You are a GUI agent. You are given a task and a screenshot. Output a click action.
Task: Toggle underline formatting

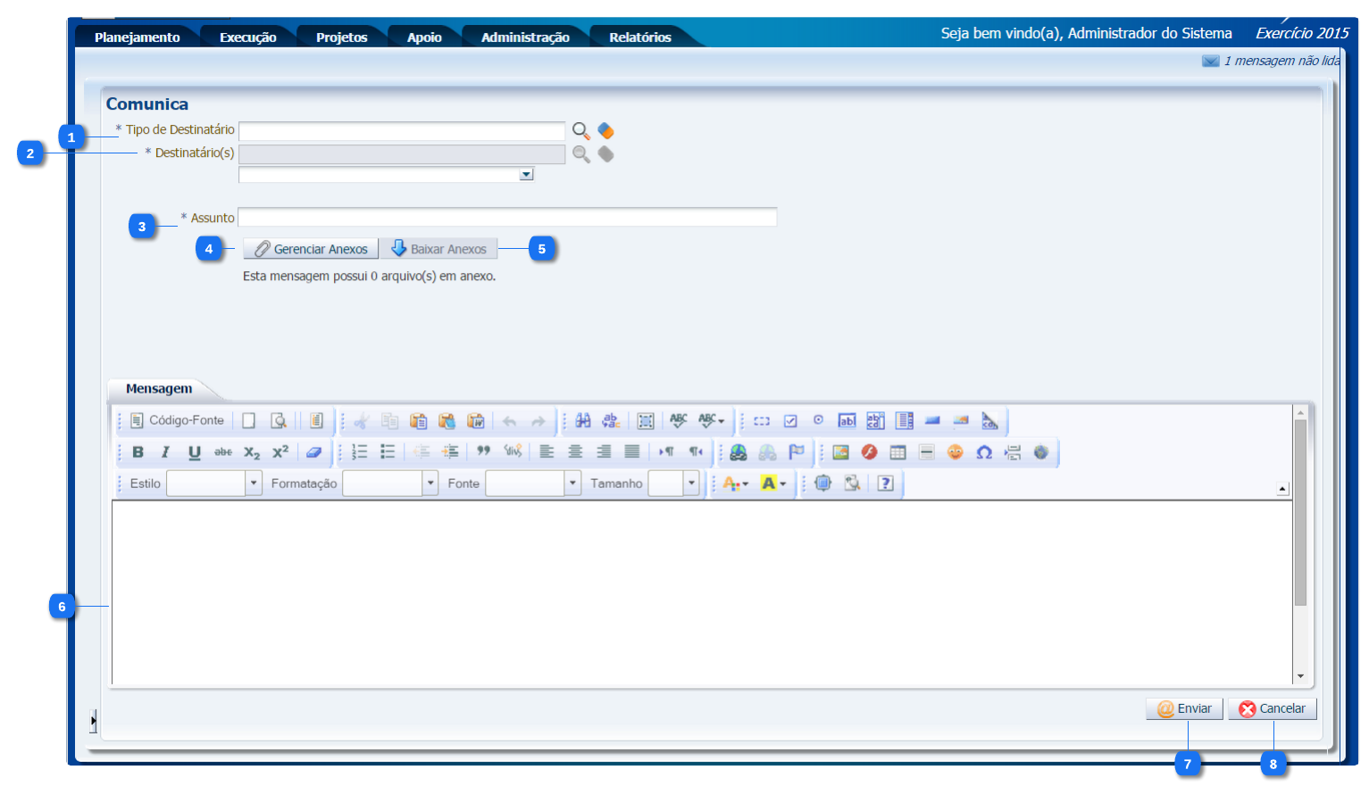(194, 452)
